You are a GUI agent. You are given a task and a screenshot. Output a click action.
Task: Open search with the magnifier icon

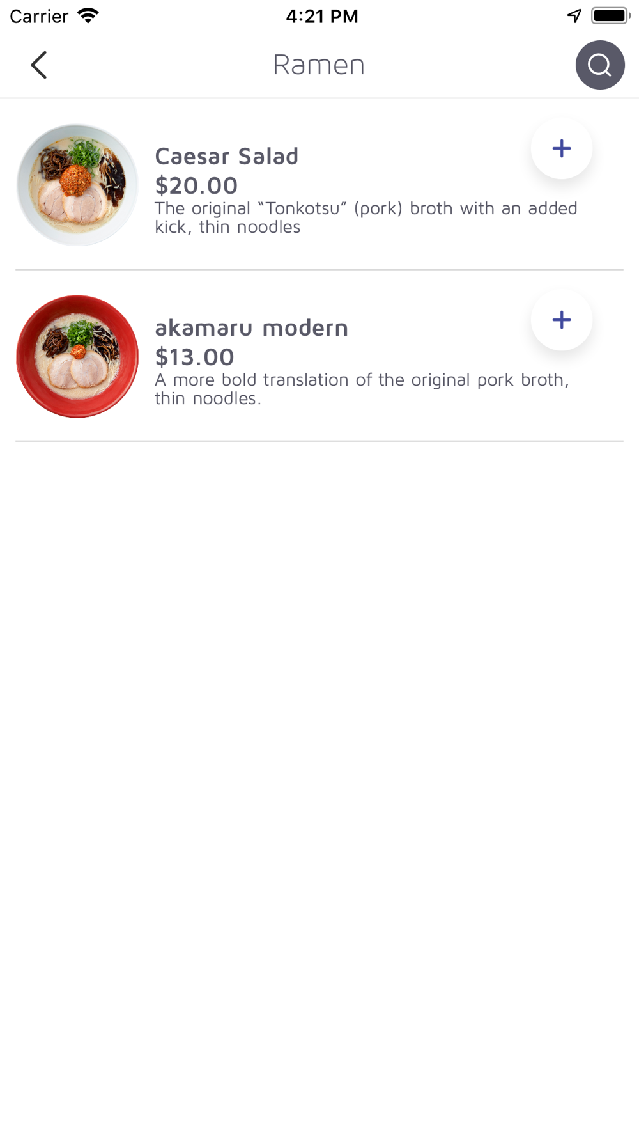(600, 65)
